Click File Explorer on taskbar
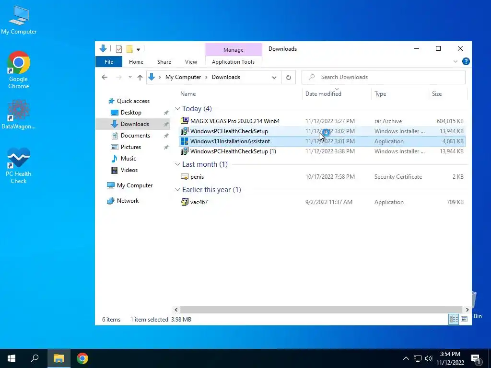Image resolution: width=491 pixels, height=368 pixels. tap(58, 358)
